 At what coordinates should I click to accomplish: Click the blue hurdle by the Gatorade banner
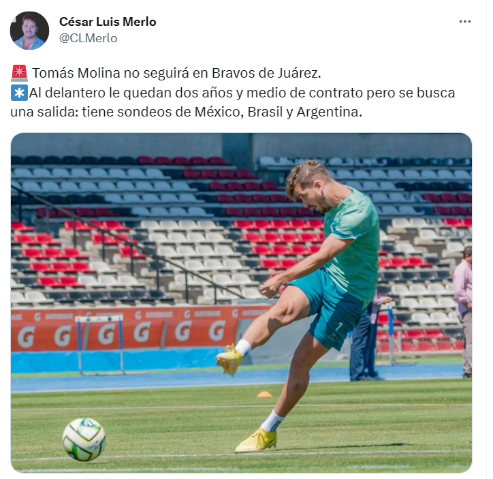(100, 344)
